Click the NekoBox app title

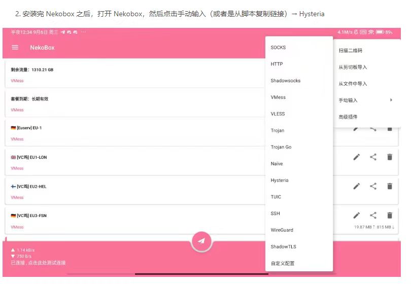pyautogui.click(x=42, y=48)
